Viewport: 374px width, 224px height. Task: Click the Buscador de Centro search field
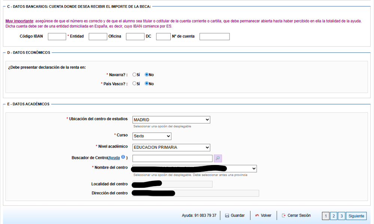point(173,158)
